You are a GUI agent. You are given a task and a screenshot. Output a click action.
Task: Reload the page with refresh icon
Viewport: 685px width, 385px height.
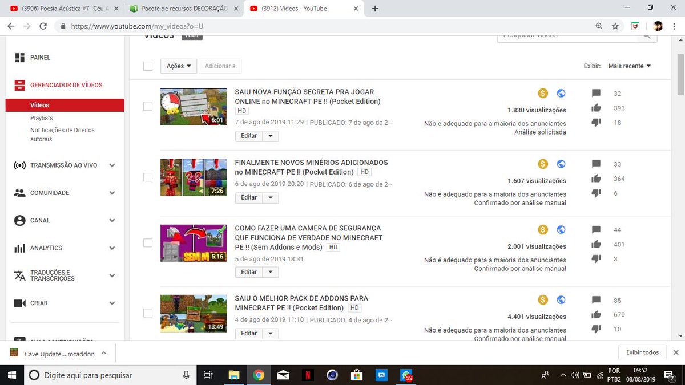[43, 26]
